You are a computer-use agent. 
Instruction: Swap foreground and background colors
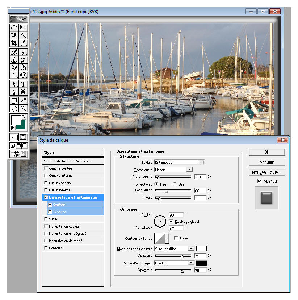click(x=24, y=116)
